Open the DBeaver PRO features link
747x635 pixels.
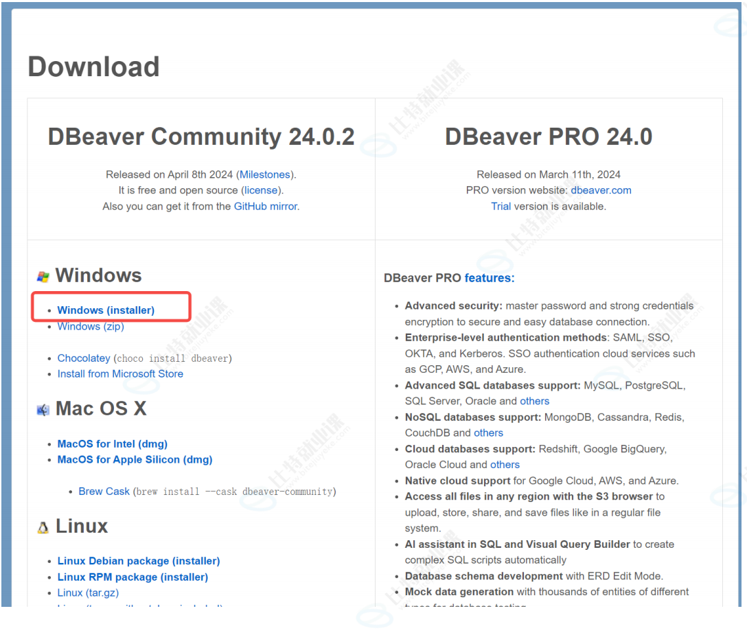pyautogui.click(x=490, y=278)
